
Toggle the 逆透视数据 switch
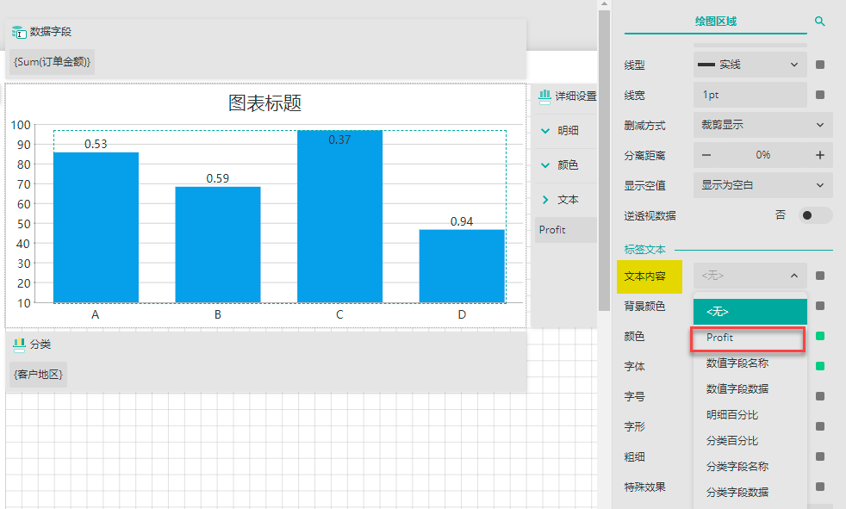tap(815, 215)
